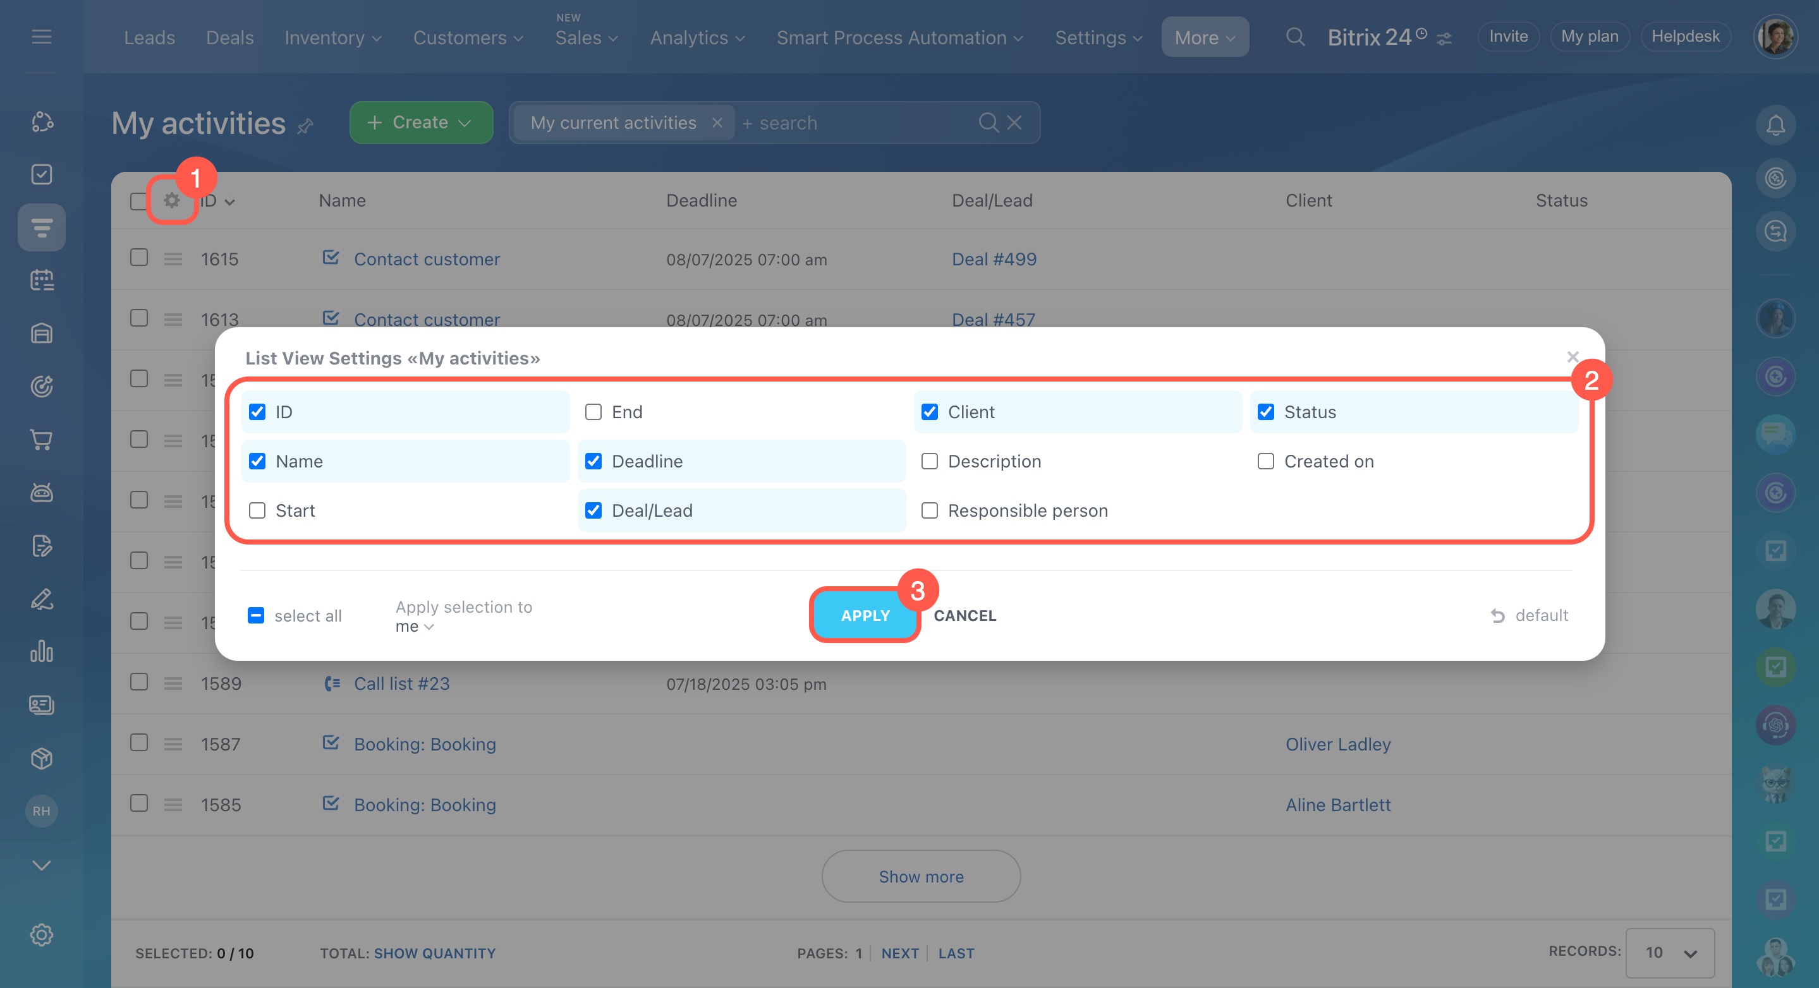The height and width of the screenshot is (988, 1819).
Task: Expand the Apply selection to me dropdown
Action: tap(415, 627)
